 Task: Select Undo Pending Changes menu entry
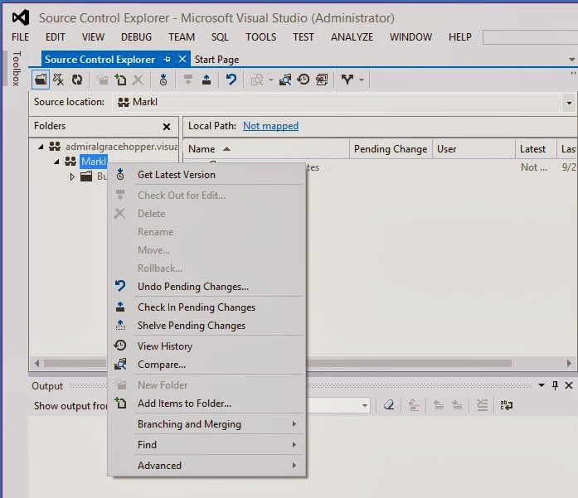tap(206, 286)
